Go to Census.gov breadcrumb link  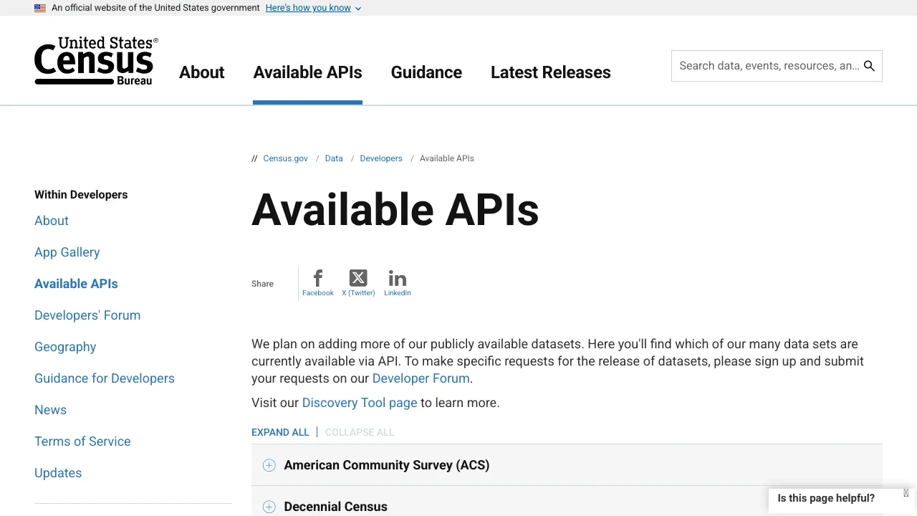[285, 158]
